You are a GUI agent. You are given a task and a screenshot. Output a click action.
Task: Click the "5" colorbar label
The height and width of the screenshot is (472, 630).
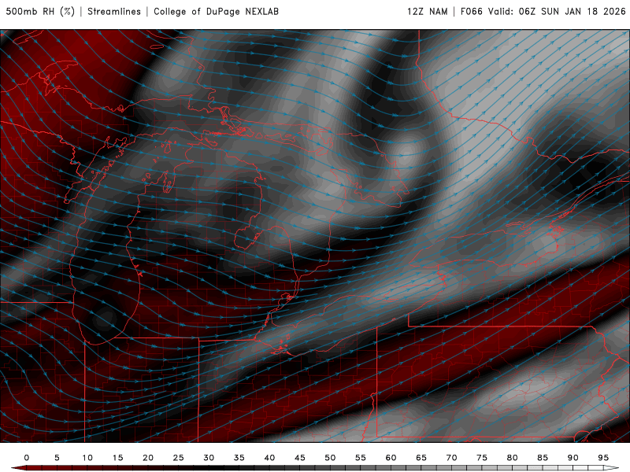57,458
